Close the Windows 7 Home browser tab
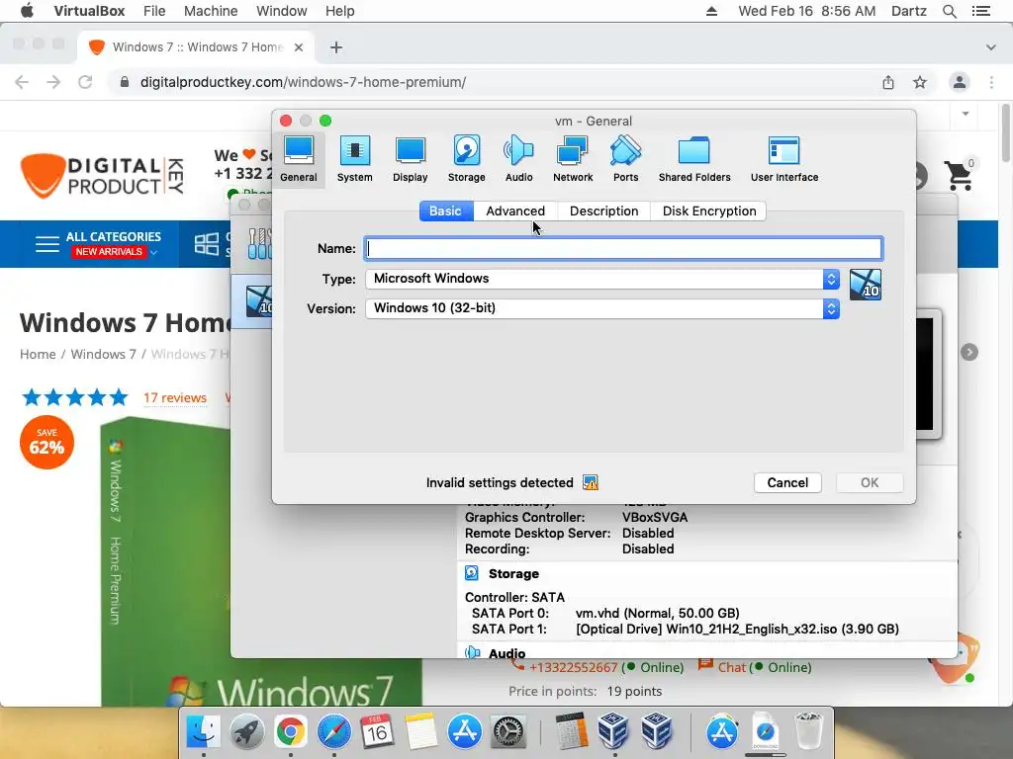The image size is (1013, 759). point(299,47)
